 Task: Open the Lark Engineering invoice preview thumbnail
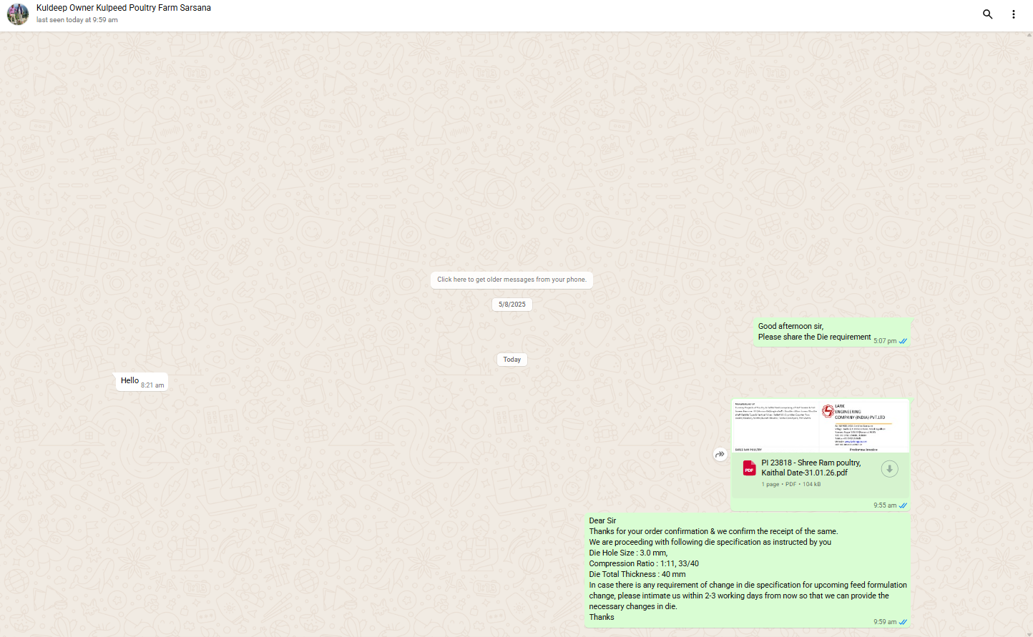click(820, 426)
